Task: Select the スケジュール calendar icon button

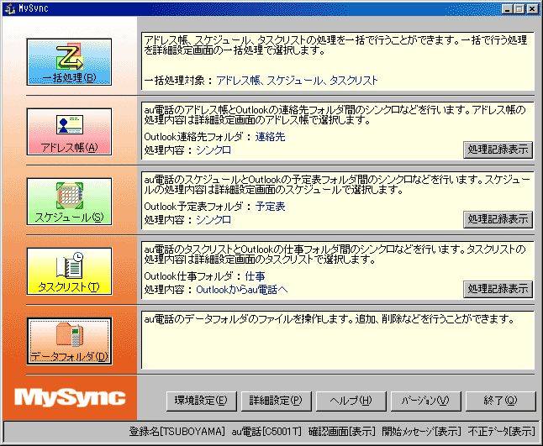Action: pyautogui.click(x=69, y=202)
